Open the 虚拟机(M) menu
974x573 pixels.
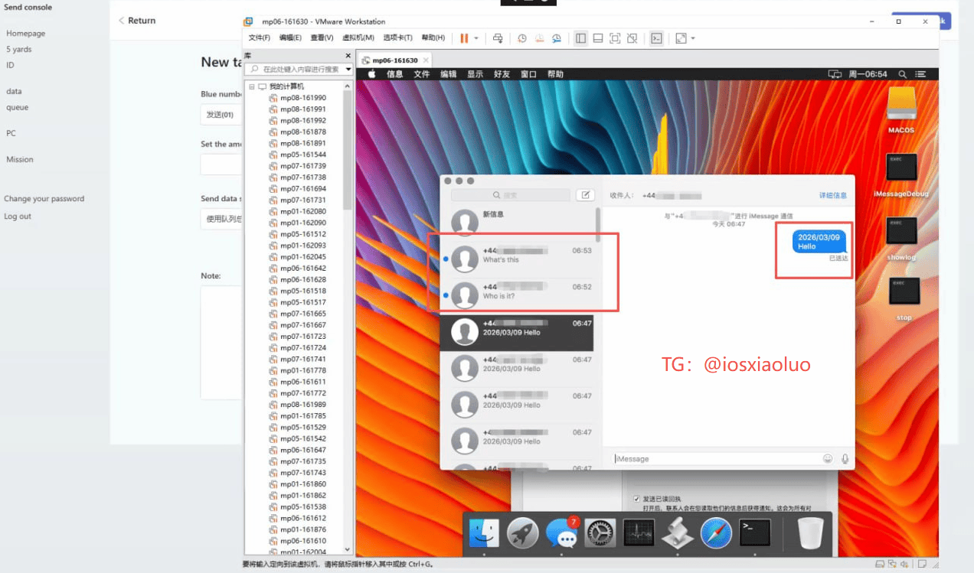[x=358, y=37]
